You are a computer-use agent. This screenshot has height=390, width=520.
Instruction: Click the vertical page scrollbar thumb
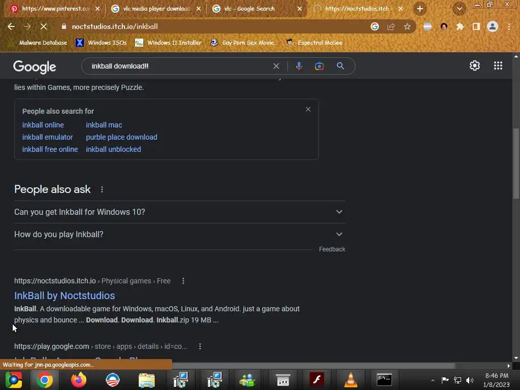(516, 163)
